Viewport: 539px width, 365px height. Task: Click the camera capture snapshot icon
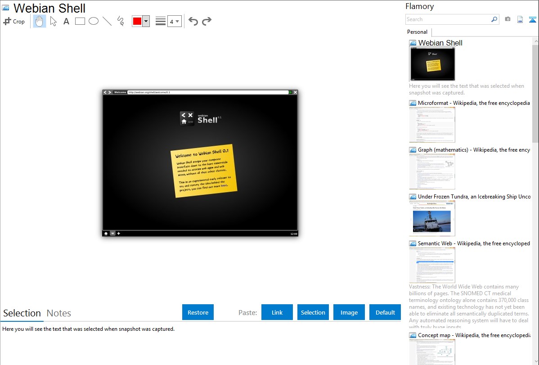click(x=508, y=19)
